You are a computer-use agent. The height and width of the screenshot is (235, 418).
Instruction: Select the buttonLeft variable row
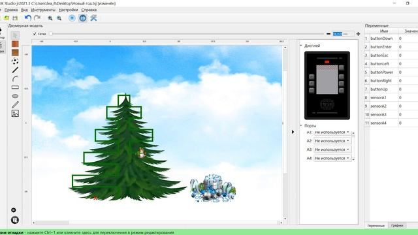pyautogui.click(x=391, y=64)
